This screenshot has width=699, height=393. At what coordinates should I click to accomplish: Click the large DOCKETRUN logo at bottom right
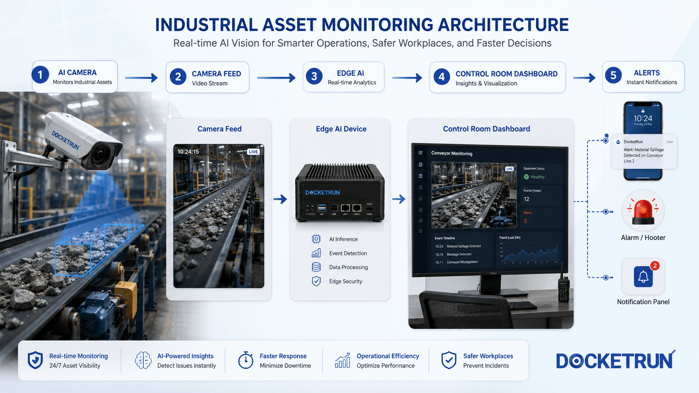pos(615,360)
